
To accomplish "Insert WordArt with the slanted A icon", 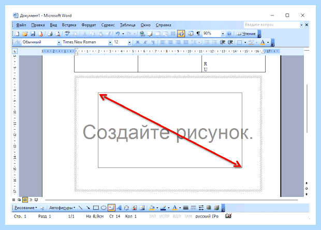I will [119, 208].
